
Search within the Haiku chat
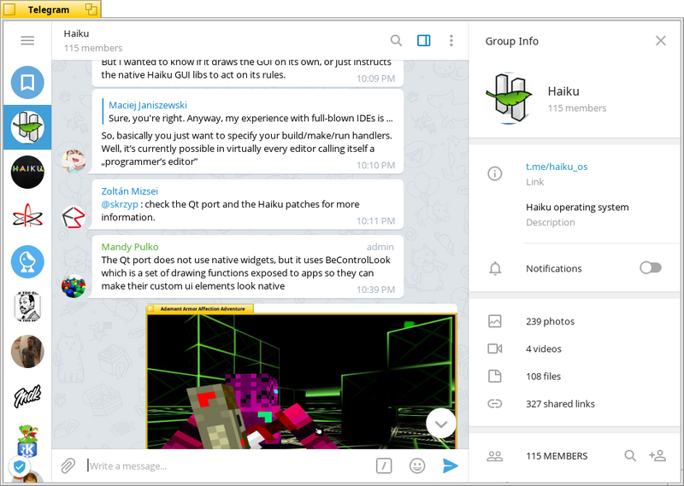396,40
